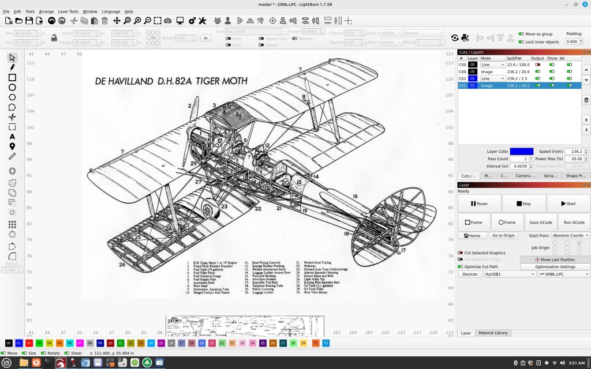Choose the Ellipse drawing tool
591x369 pixels.
(12, 88)
